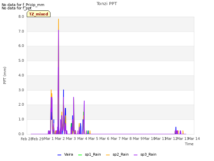
Task: Click the Mar 7 x-axis date label
Action: [116, 139]
